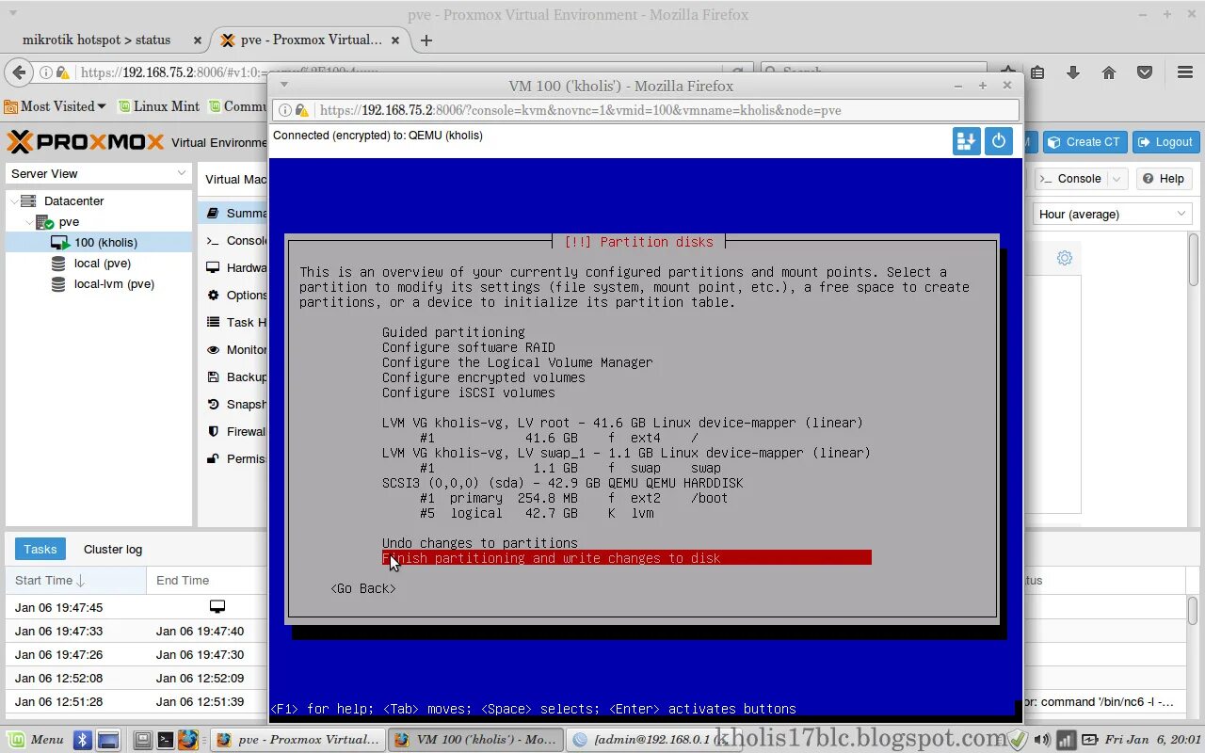Screen dimensions: 1205x753
Task: Open the Firewall menu item
Action: point(234,432)
